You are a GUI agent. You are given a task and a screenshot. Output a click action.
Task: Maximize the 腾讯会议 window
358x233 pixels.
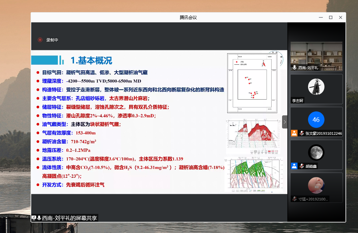(x=331, y=17)
